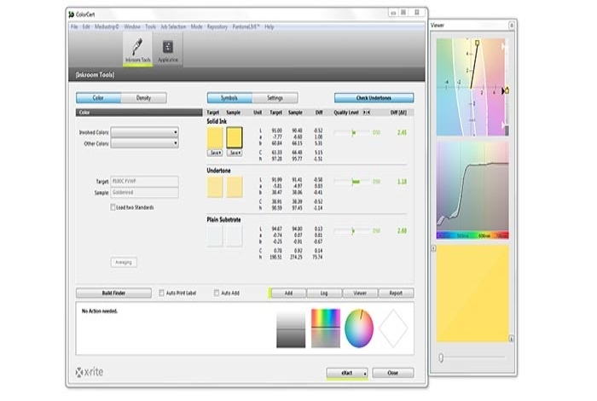
Task: Open the Repository menu
Action: pyautogui.click(x=217, y=26)
